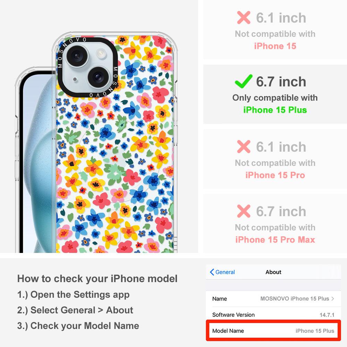Click the upper camera lens on the phone
The width and height of the screenshot is (347, 347).
[x=77, y=56]
